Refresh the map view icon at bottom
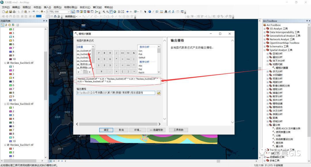311x167 pixels. [x=58, y=161]
